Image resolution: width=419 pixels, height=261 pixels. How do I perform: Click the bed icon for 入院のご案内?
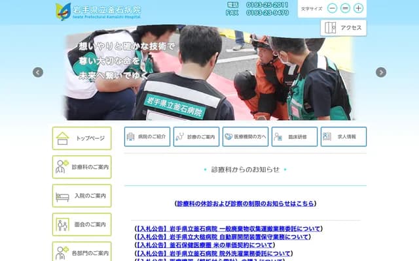[x=62, y=197]
